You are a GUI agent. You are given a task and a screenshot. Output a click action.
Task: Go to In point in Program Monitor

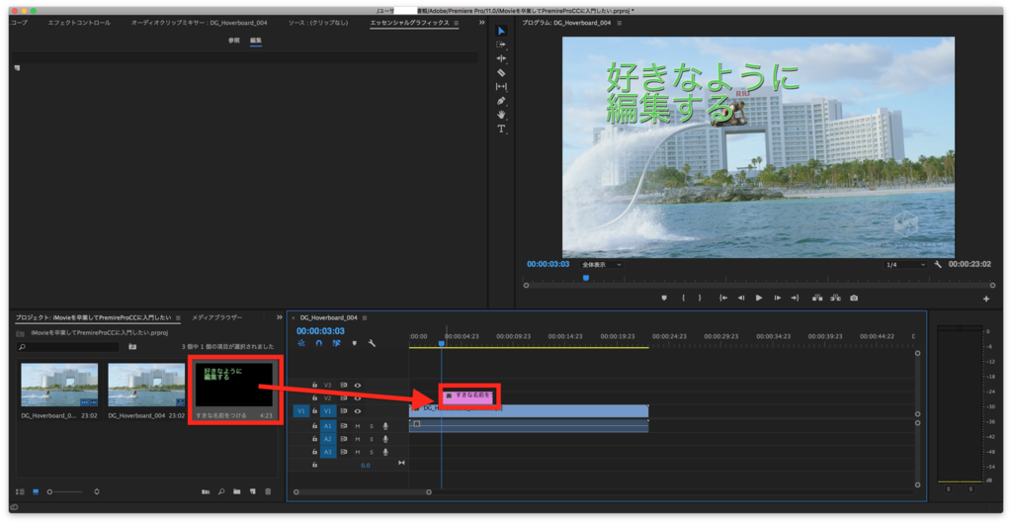723,299
